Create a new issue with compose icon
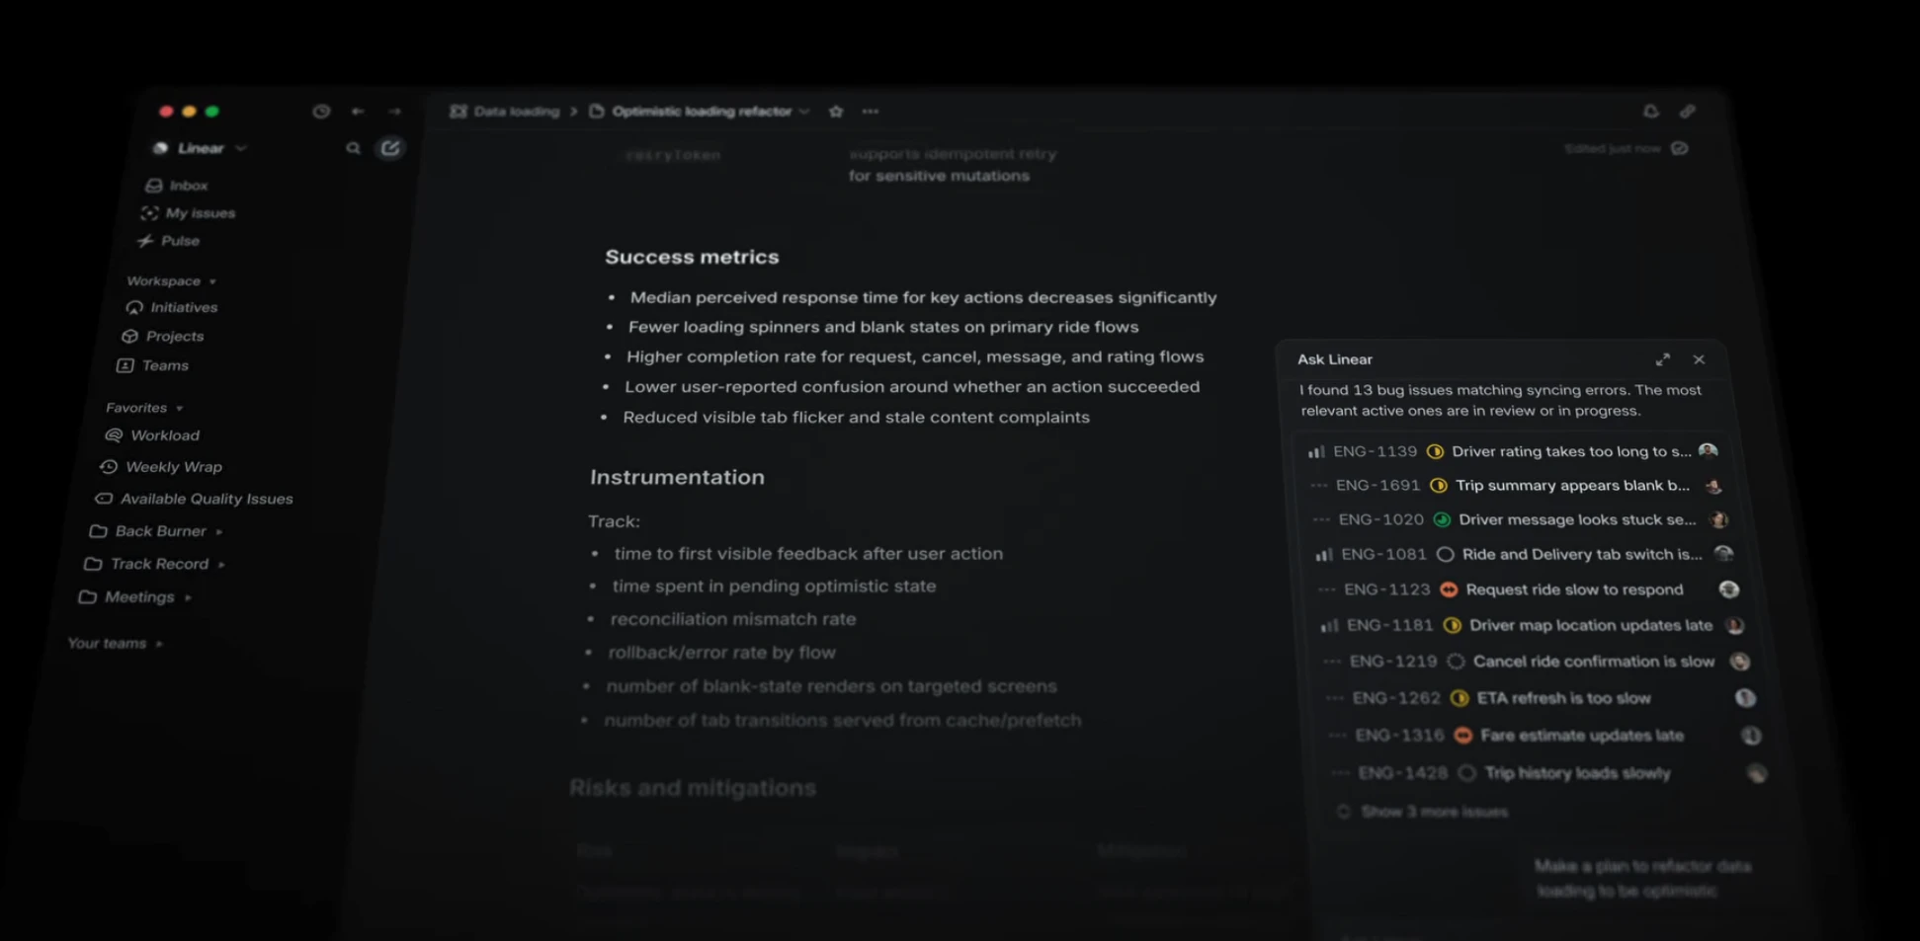The width and height of the screenshot is (1920, 941). 390,148
